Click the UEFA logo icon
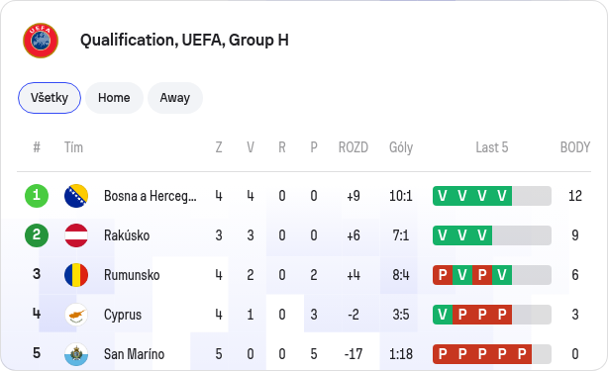The image size is (608, 371). (41, 41)
